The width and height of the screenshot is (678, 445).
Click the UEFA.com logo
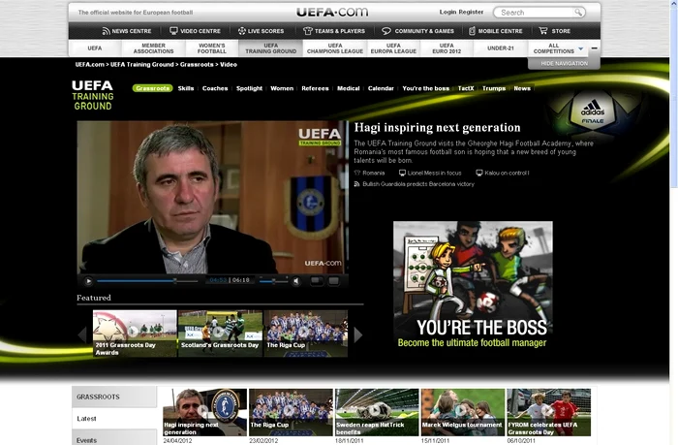[332, 13]
